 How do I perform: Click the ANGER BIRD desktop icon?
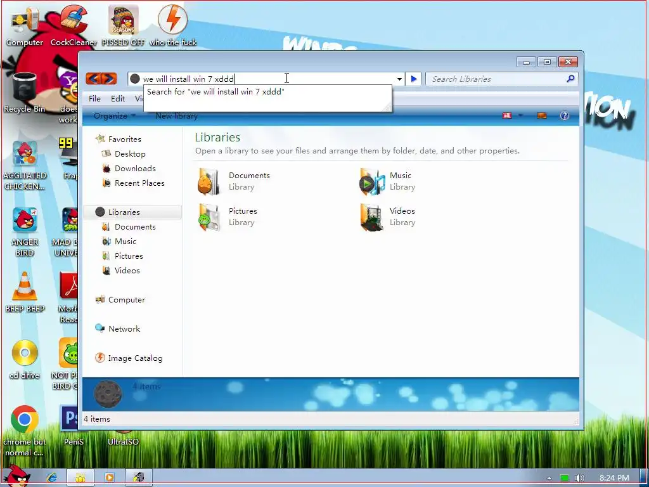point(25,232)
